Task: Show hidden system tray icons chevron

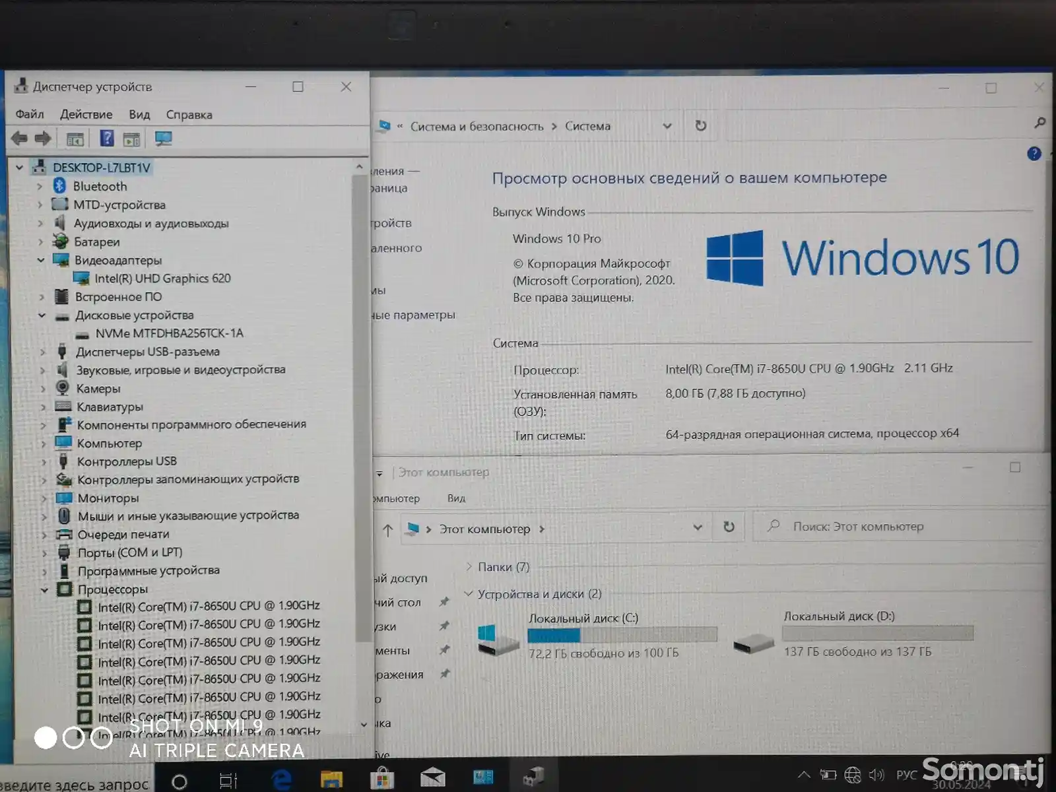Action: pos(803,775)
